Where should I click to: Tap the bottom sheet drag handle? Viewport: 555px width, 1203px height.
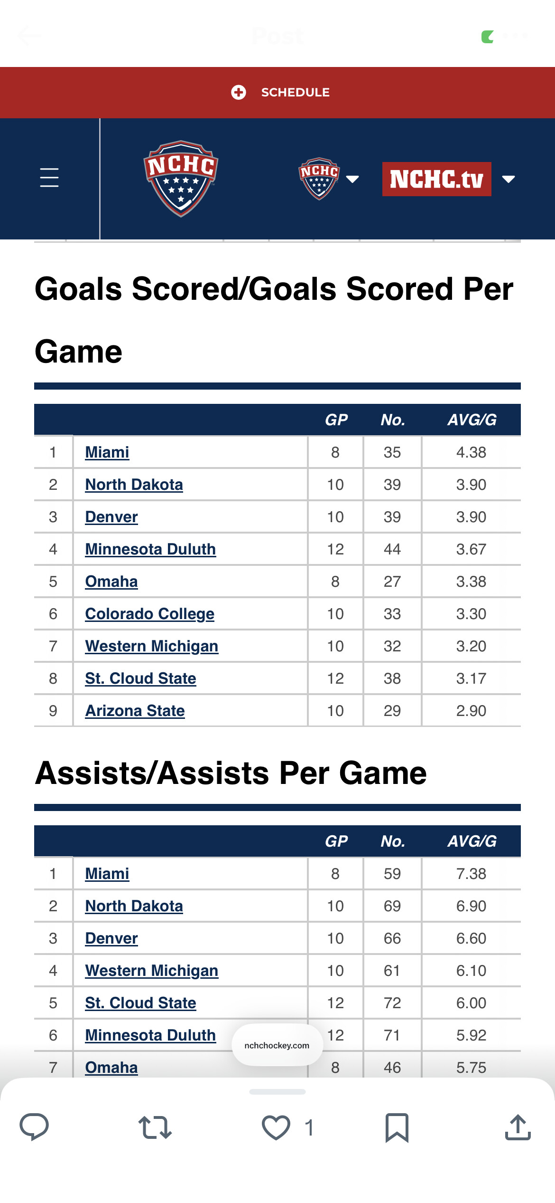[277, 1092]
